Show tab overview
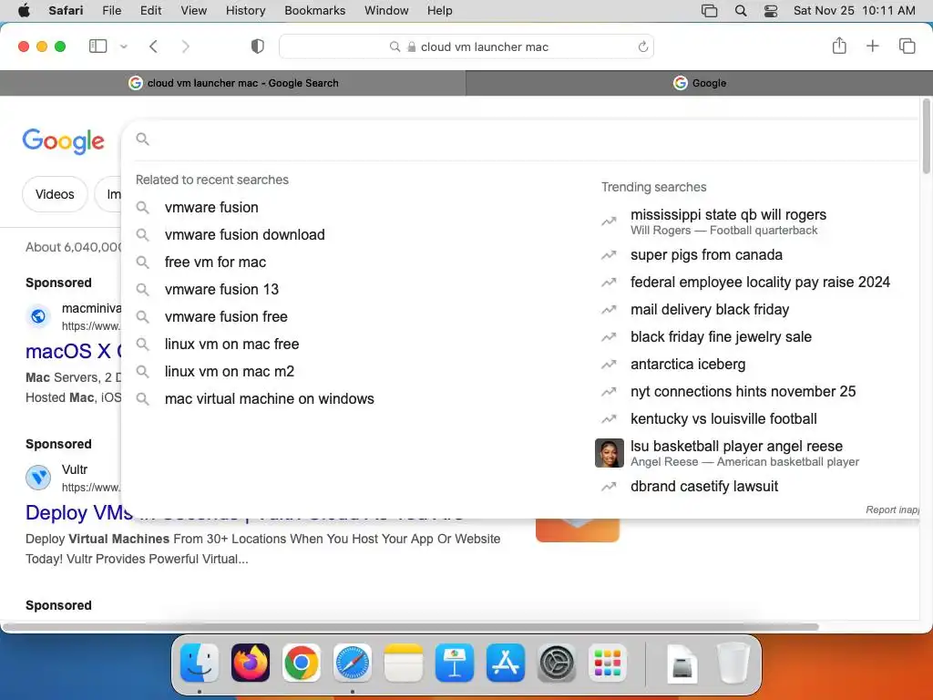The width and height of the screenshot is (933, 700). coord(907,46)
